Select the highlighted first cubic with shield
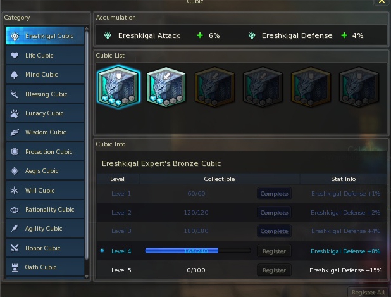 pyautogui.click(x=118, y=87)
